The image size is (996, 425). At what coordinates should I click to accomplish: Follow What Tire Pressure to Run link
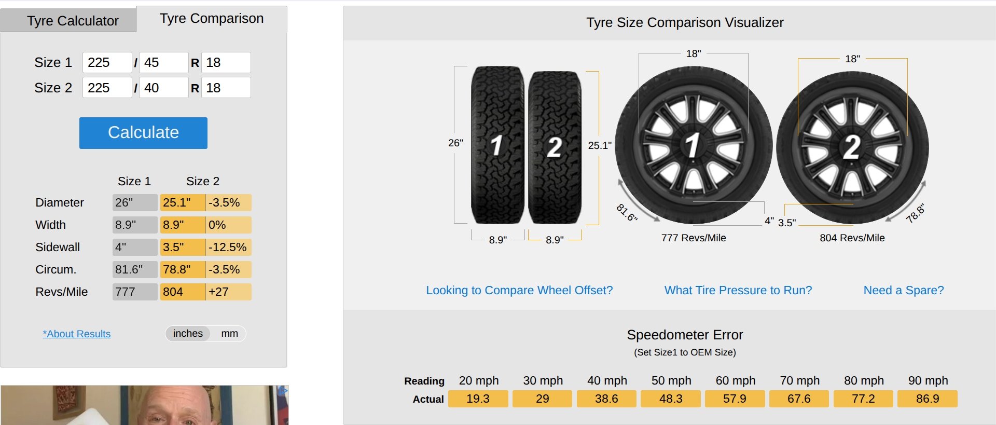(738, 290)
